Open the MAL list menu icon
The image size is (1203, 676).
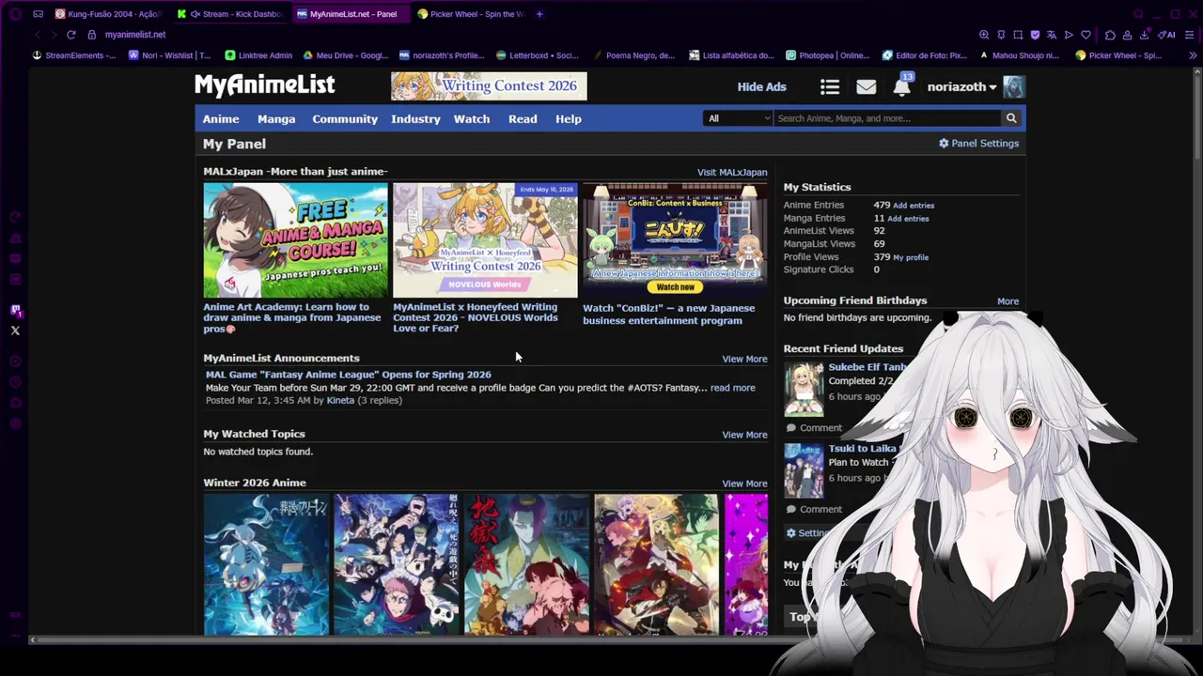pos(829,86)
